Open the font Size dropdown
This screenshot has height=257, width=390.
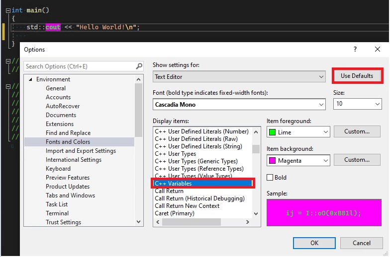357,104
